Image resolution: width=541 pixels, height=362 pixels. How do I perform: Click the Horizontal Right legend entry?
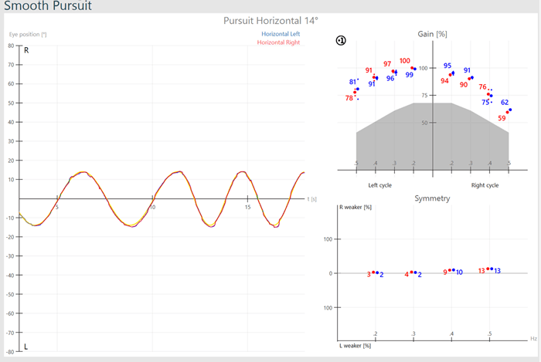coord(279,42)
